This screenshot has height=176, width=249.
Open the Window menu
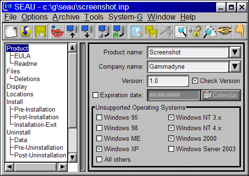[161, 17]
